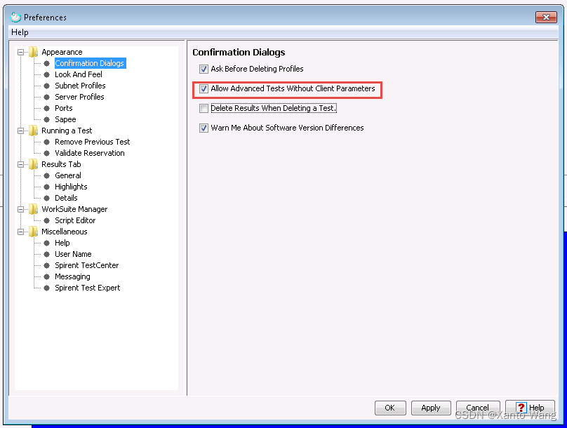Image resolution: width=567 pixels, height=428 pixels.
Task: Open Remove Previous Test settings
Action: (x=92, y=142)
